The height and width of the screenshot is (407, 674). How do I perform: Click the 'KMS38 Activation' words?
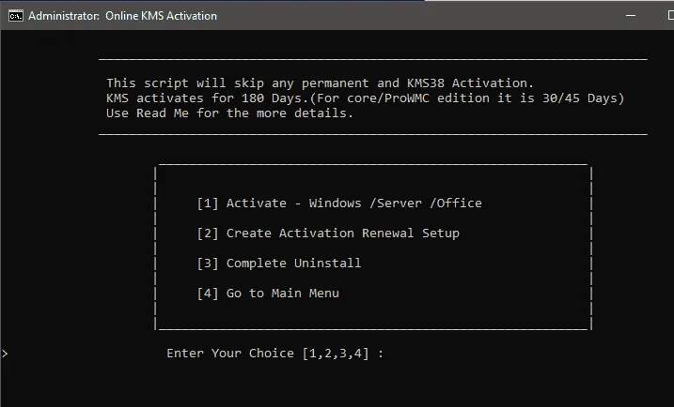[x=468, y=83]
